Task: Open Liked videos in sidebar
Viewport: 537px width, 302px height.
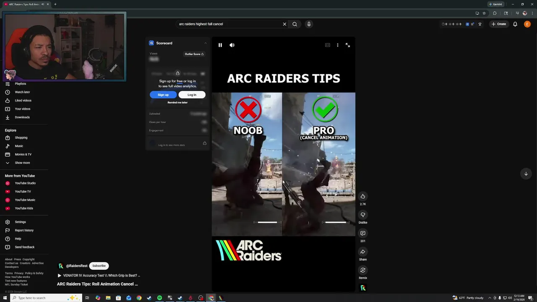Action: [x=24, y=101]
